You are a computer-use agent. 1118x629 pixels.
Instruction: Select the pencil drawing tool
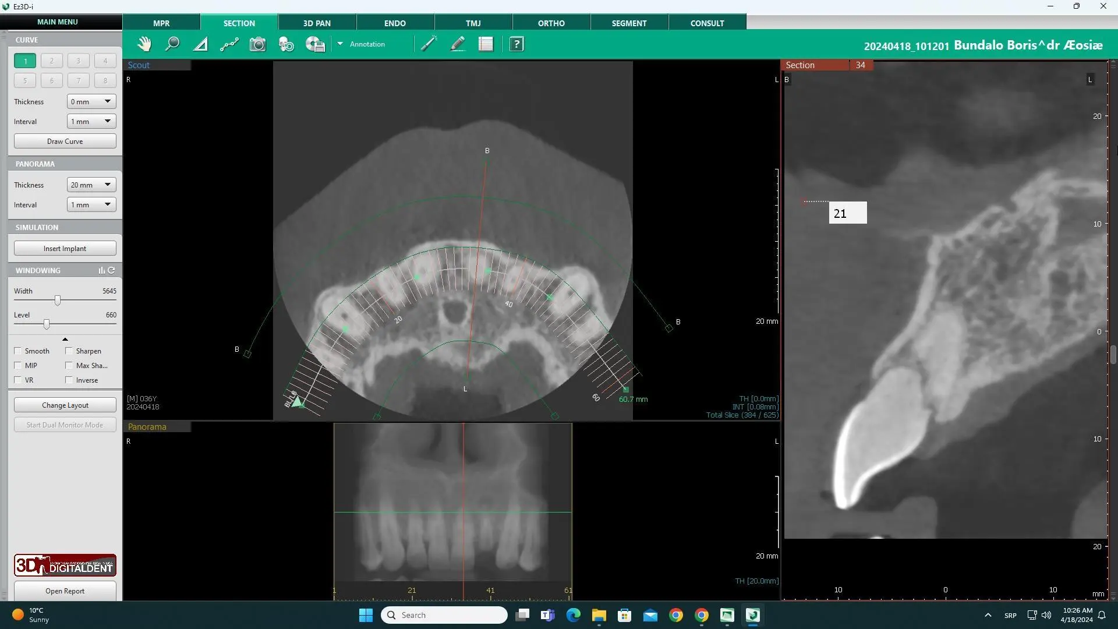[458, 44]
